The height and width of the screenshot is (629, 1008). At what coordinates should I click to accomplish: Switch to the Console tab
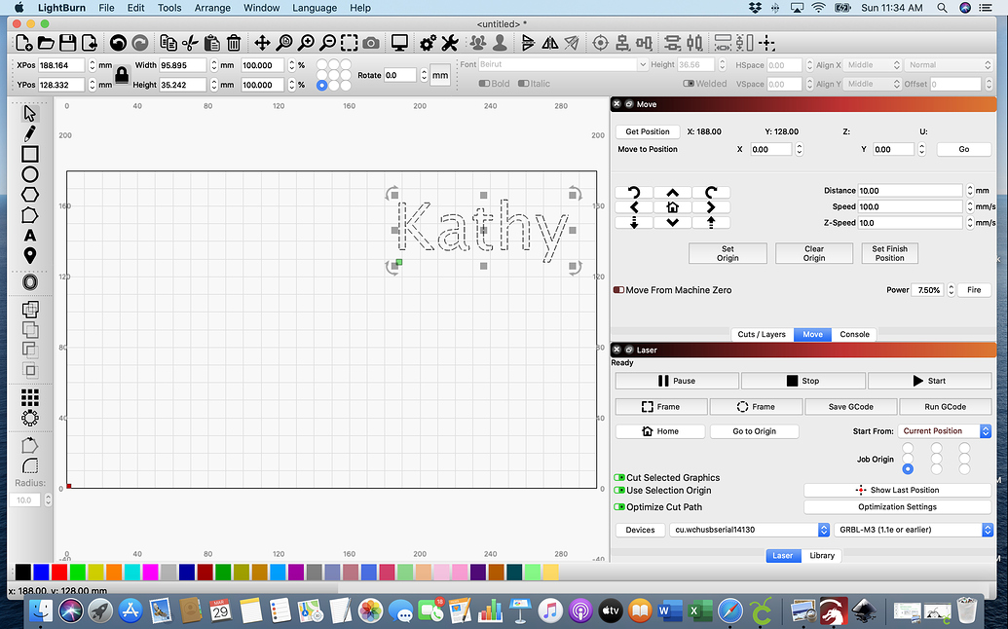(854, 334)
